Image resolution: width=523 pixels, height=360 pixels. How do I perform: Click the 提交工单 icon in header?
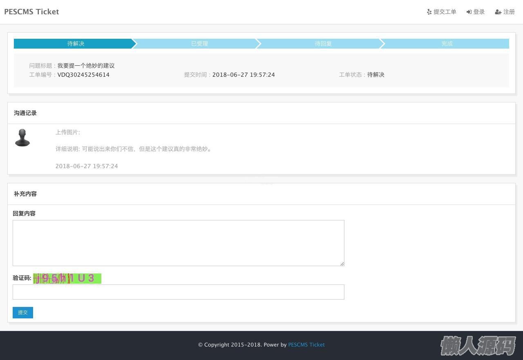point(429,12)
